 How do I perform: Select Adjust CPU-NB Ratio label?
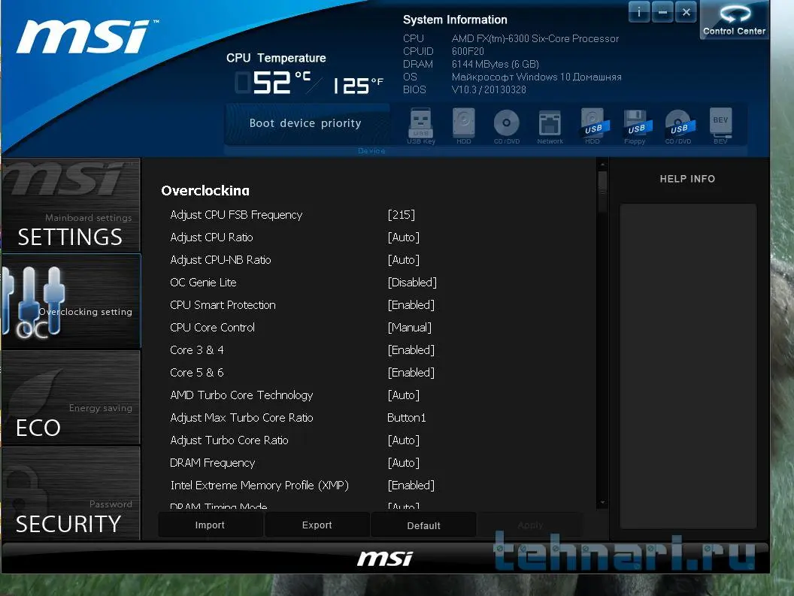(220, 260)
